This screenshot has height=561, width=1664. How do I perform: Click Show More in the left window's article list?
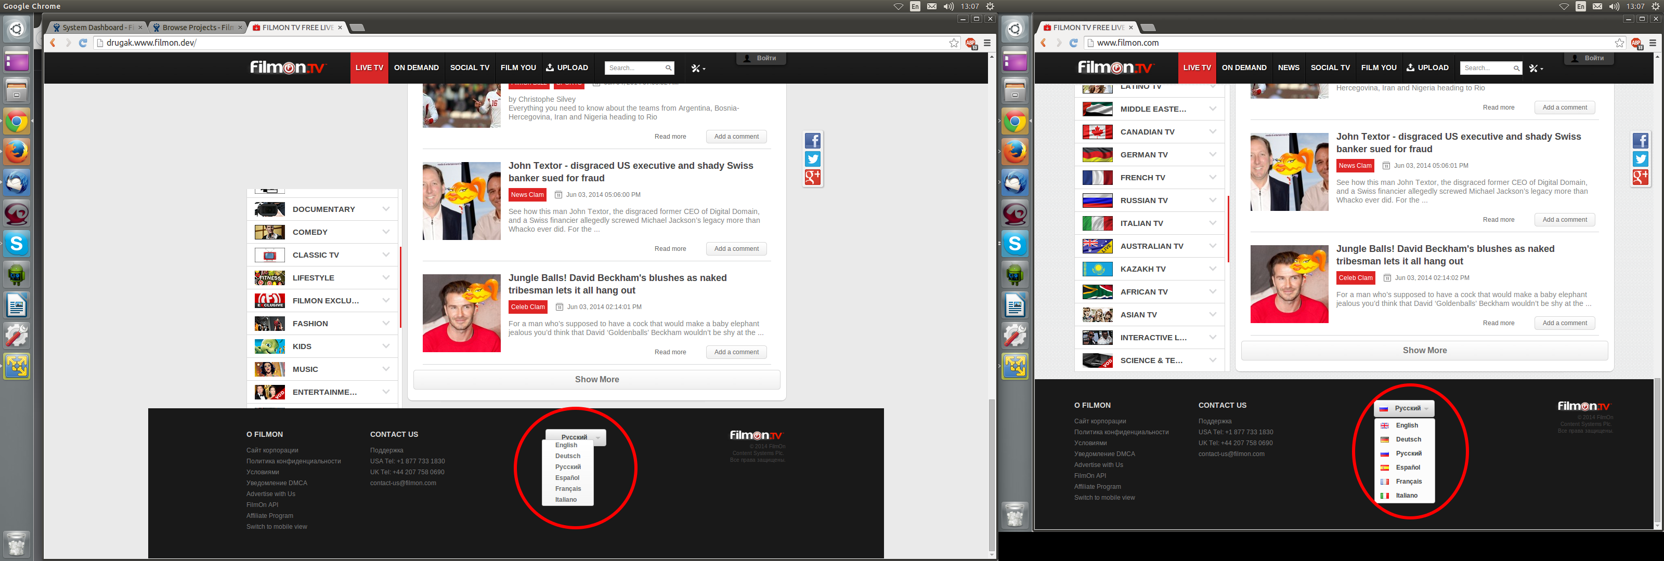596,380
